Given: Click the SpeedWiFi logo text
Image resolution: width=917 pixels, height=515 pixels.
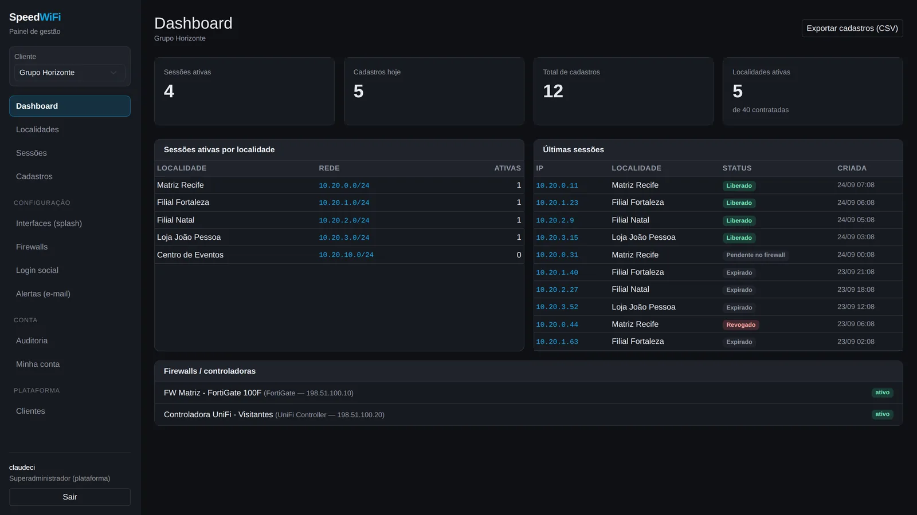Looking at the screenshot, I should click(35, 17).
